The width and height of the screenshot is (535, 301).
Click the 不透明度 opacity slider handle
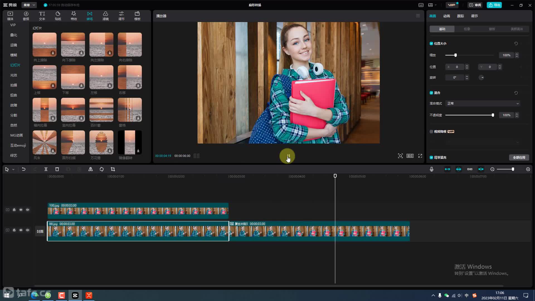[x=493, y=115]
